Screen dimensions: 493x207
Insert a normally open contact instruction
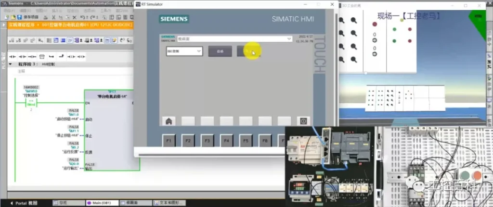[13, 57]
